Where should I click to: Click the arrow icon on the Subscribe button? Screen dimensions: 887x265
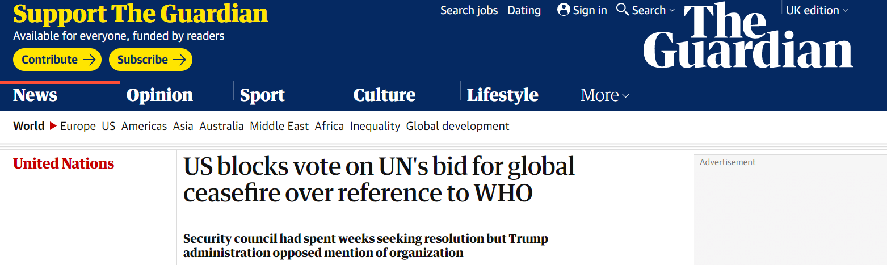179,60
